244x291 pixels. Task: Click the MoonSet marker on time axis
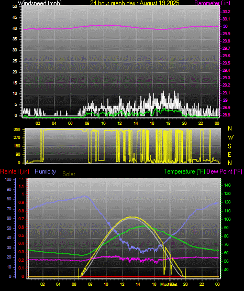169,284
